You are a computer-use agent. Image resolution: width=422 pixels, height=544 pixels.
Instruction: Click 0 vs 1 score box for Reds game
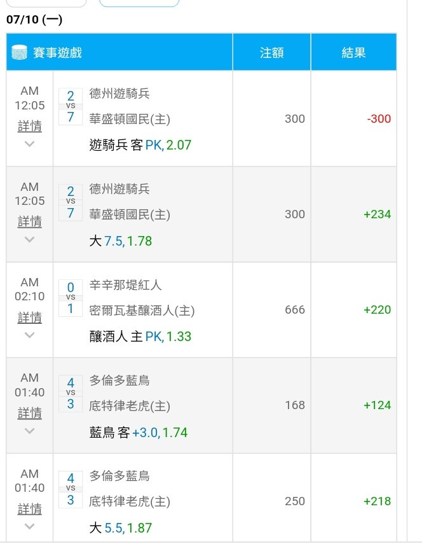coord(71,298)
